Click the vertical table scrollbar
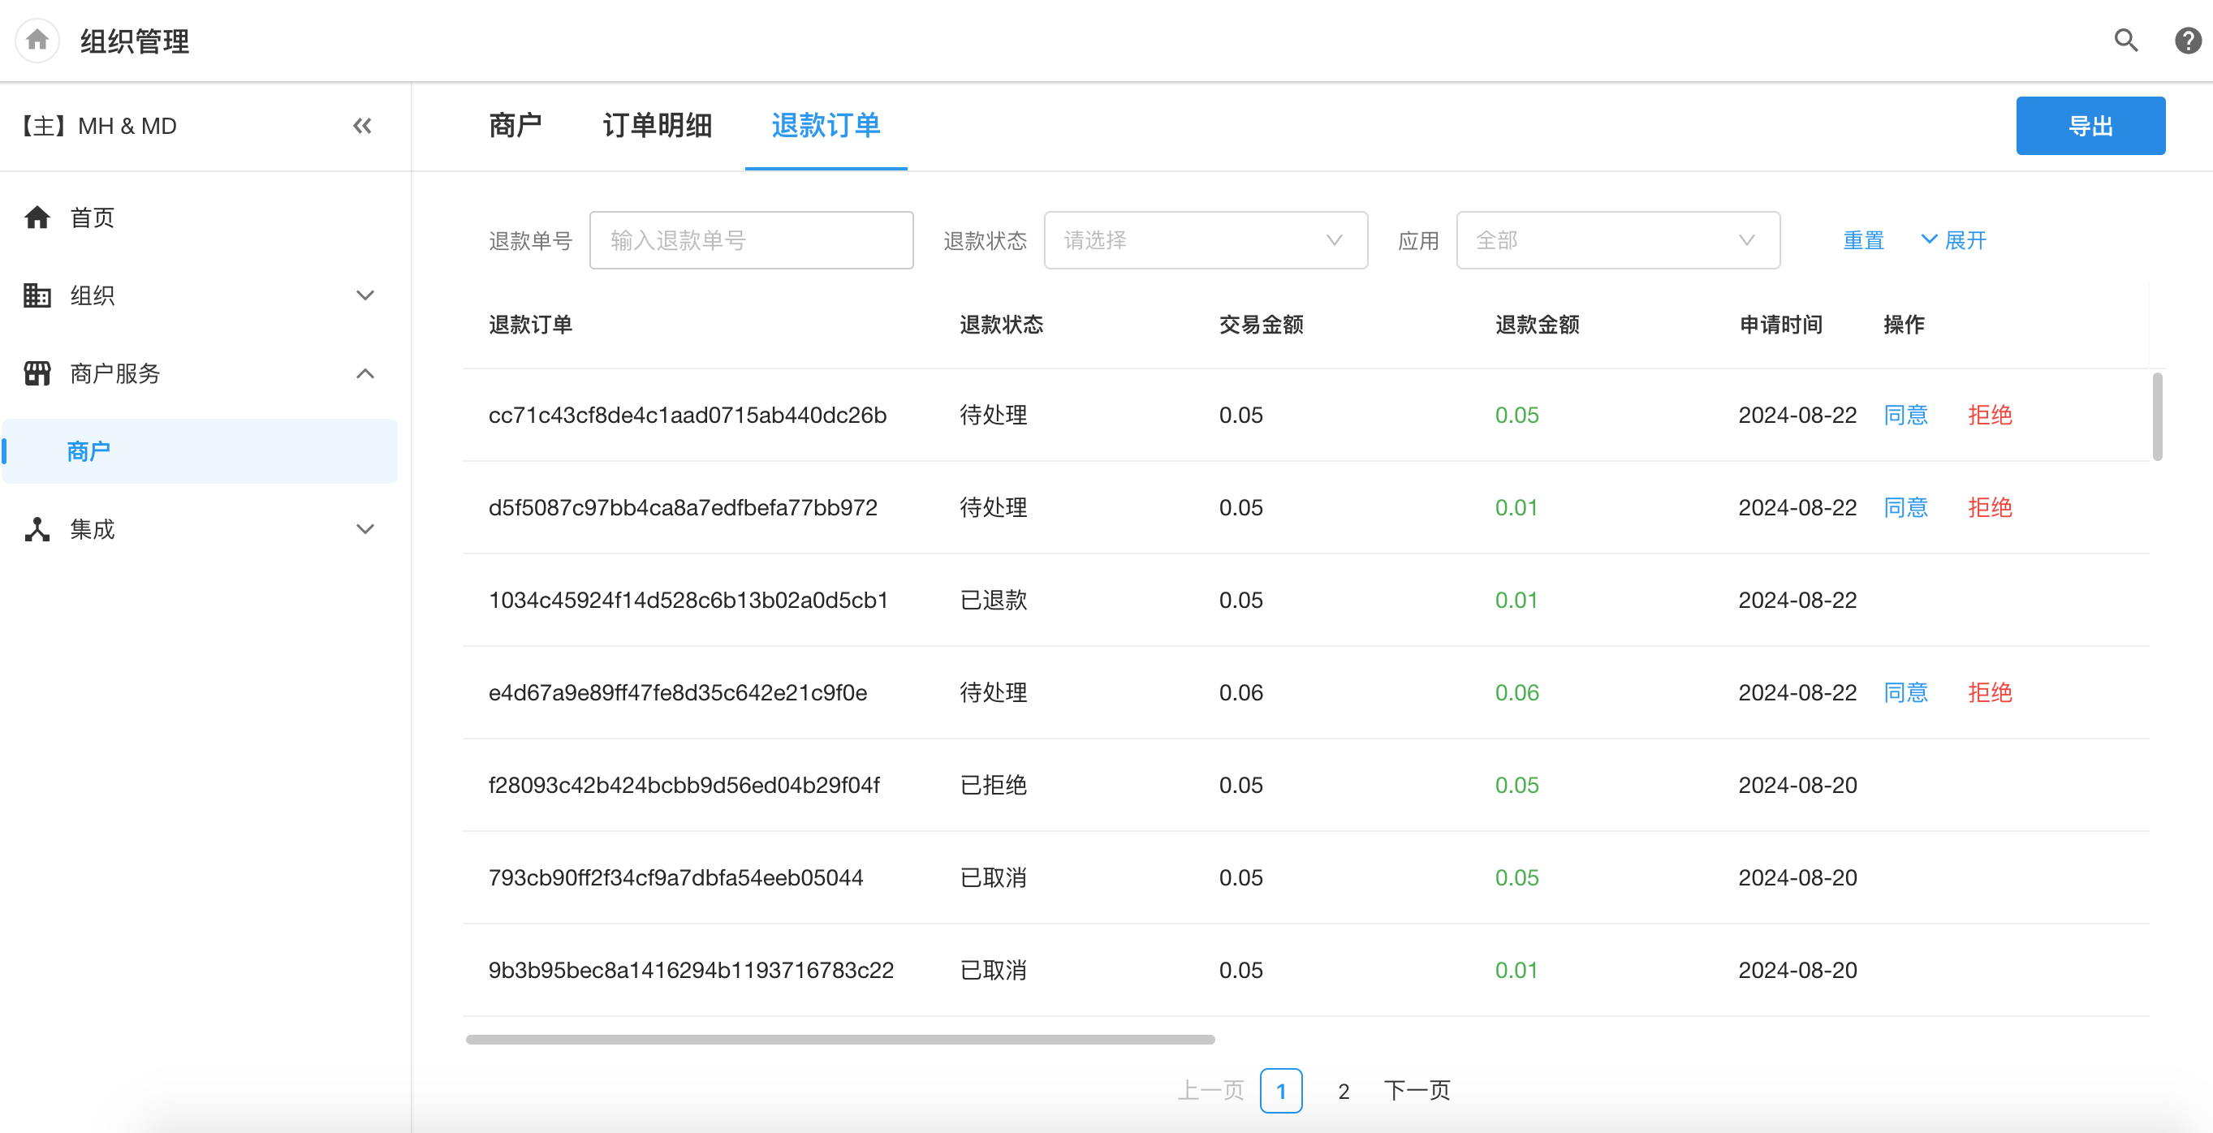 (2157, 416)
